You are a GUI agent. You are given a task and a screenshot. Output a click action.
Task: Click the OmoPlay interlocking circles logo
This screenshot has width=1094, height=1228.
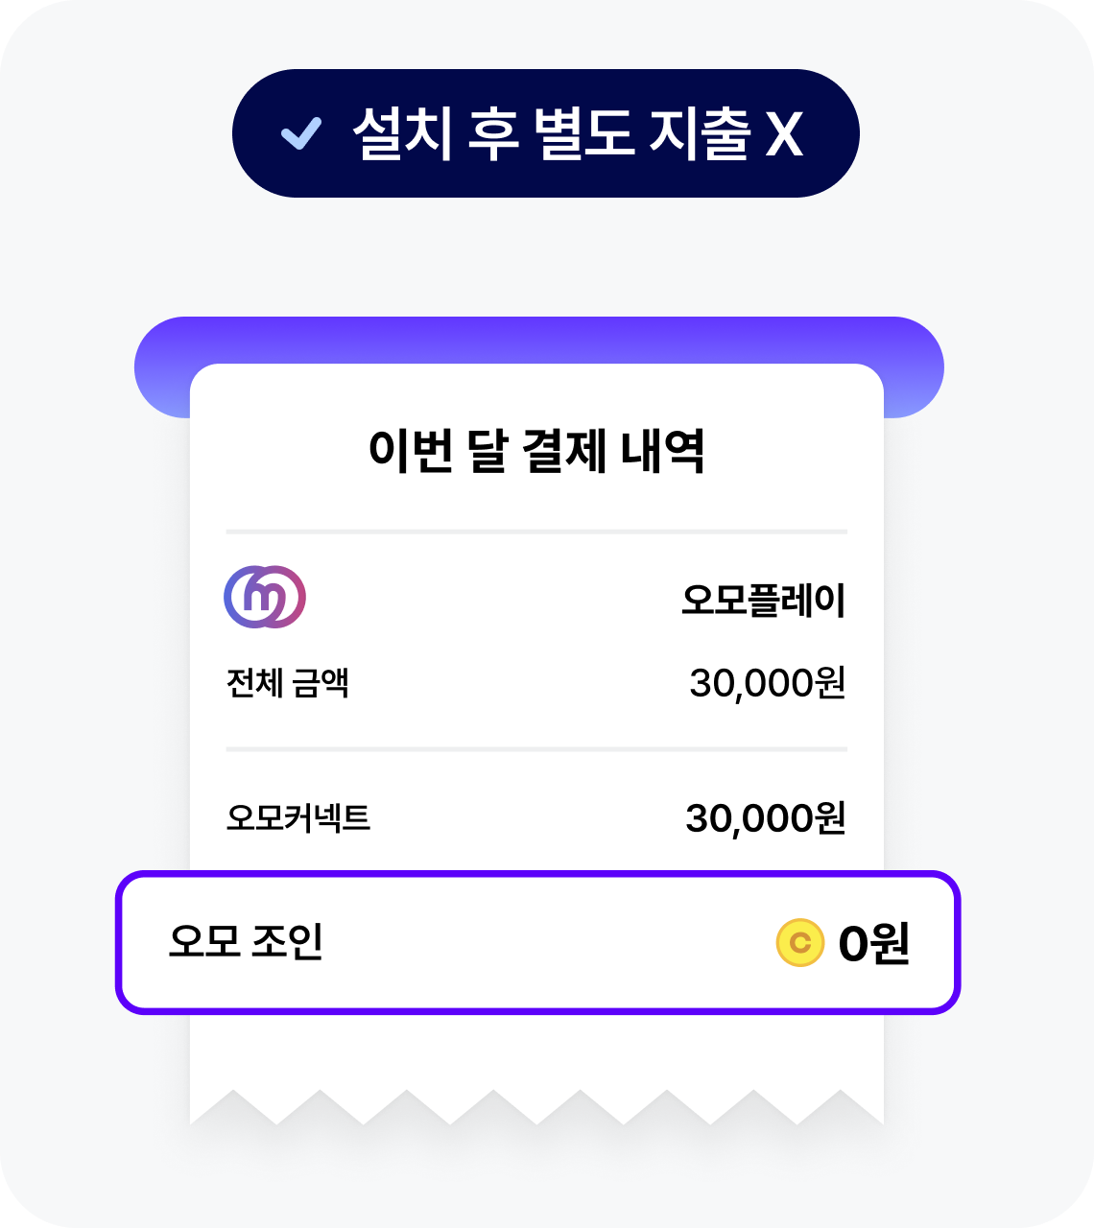tap(265, 597)
